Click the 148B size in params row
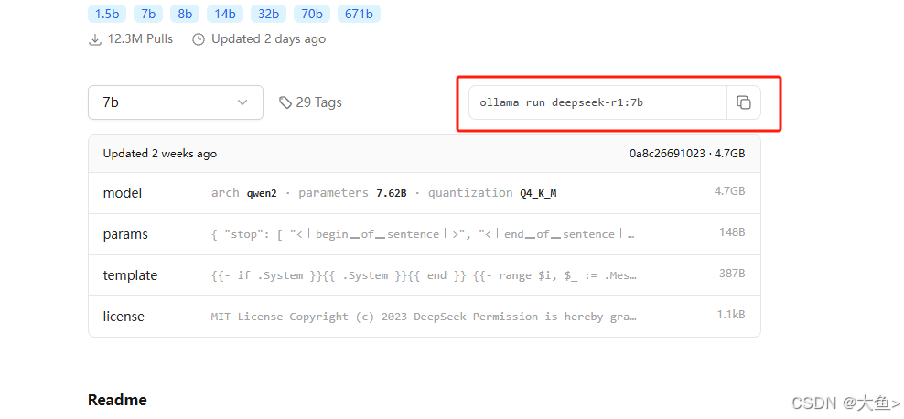The height and width of the screenshot is (419, 904). pyautogui.click(x=732, y=233)
